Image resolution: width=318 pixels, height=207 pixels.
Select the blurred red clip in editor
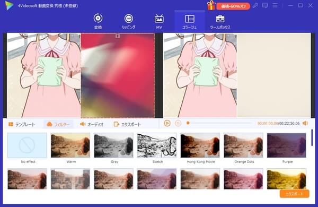tap(118, 75)
